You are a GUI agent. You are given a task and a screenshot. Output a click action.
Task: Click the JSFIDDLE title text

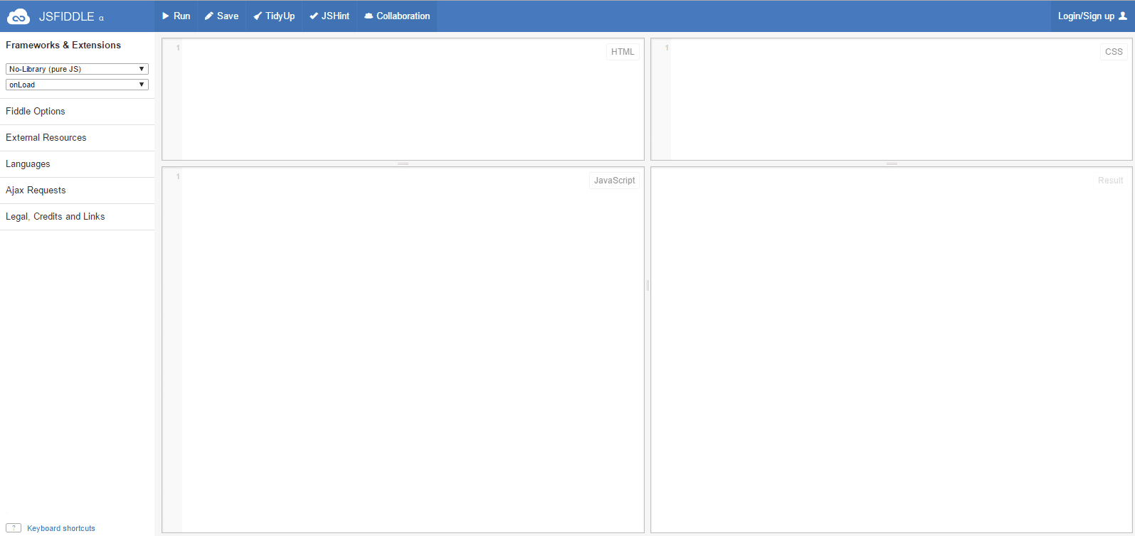tap(66, 16)
